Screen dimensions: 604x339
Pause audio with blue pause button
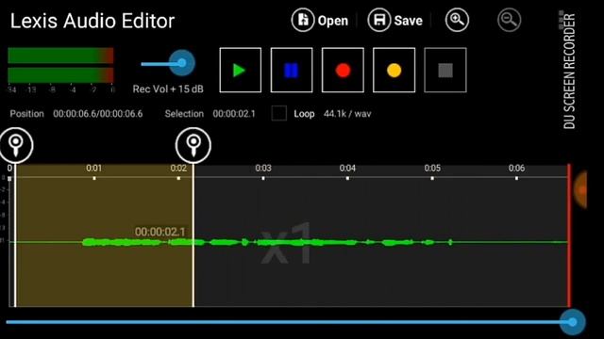[x=292, y=70]
